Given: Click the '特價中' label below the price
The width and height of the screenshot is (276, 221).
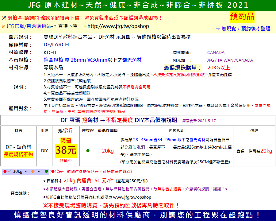Looking at the screenshot, I should click(x=66, y=161).
